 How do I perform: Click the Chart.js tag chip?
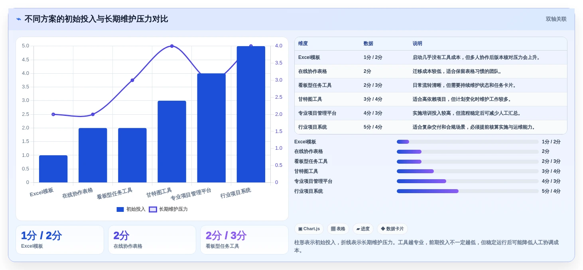pyautogui.click(x=309, y=229)
